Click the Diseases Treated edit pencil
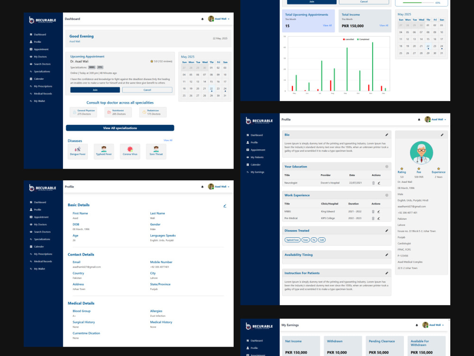Screen dimensions: 474x356 (x=387, y=231)
